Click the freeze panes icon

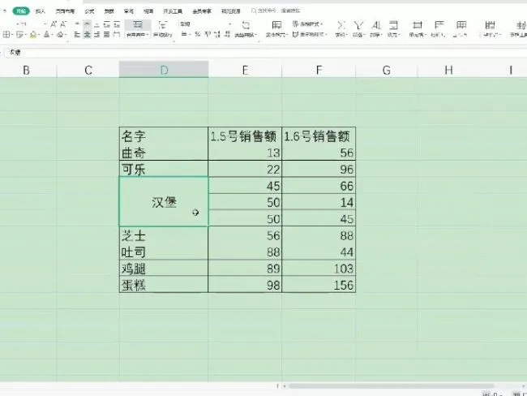(490, 25)
